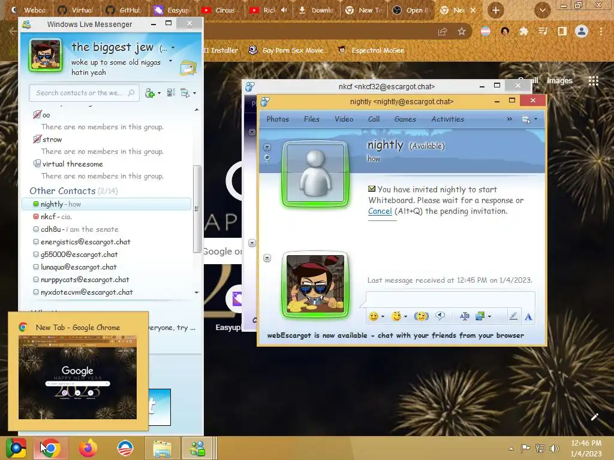Image resolution: width=614 pixels, height=460 pixels.
Task: Open Photos in the nightly chat window
Action: click(278, 119)
